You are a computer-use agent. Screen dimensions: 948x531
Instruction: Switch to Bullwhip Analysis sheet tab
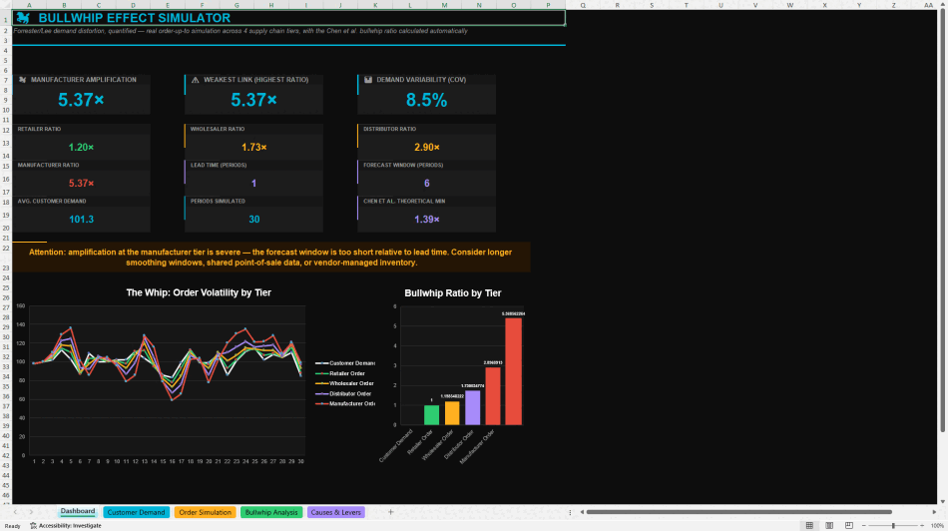tap(271, 512)
